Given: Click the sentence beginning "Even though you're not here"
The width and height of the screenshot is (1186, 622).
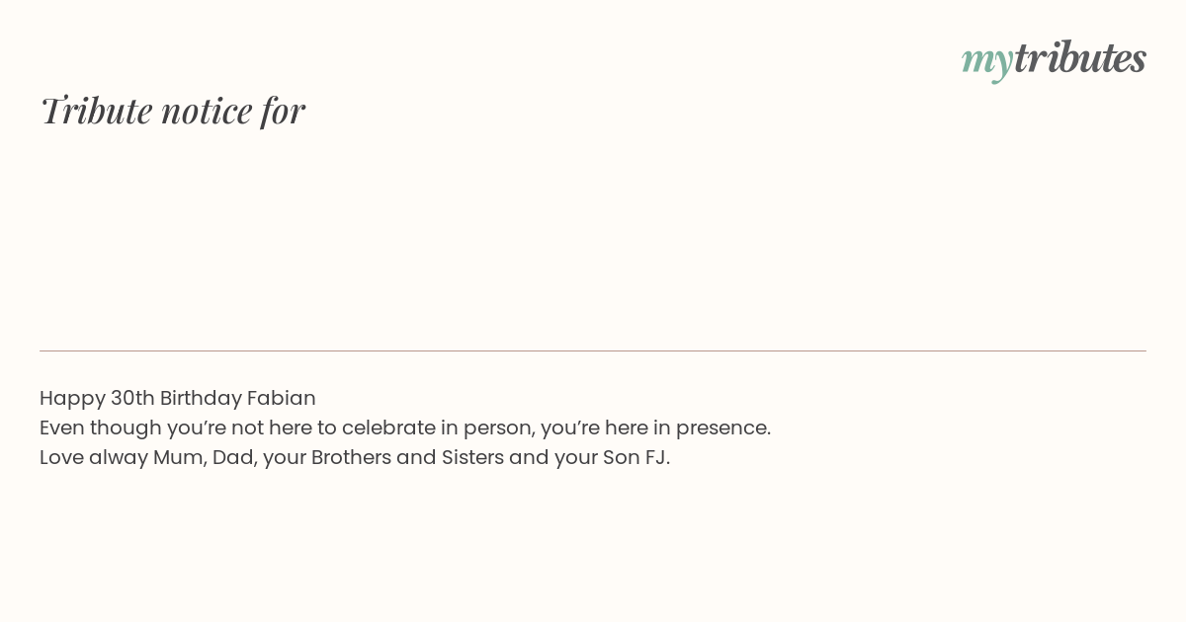Looking at the screenshot, I should pyautogui.click(x=405, y=428).
